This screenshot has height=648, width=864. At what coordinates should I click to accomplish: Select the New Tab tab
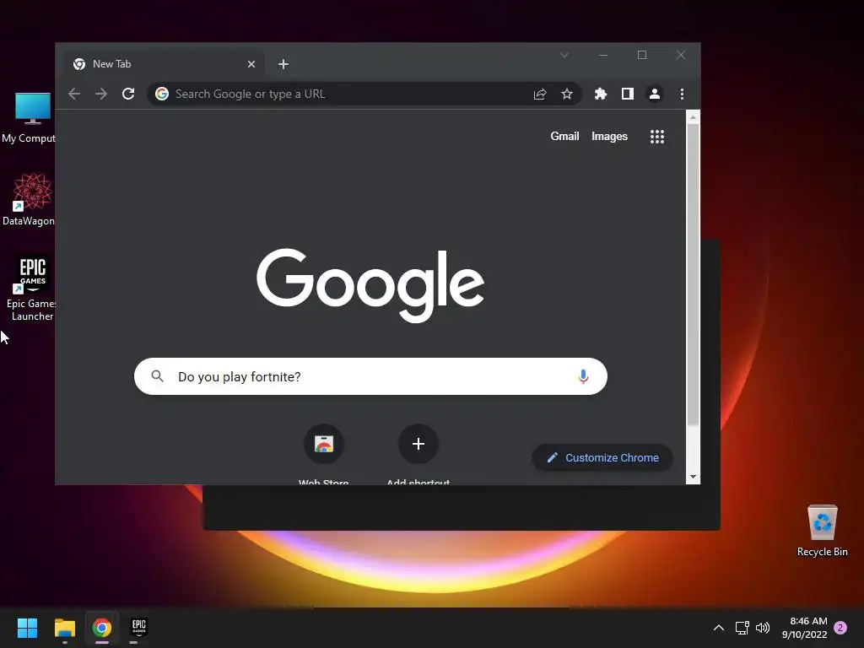164,64
